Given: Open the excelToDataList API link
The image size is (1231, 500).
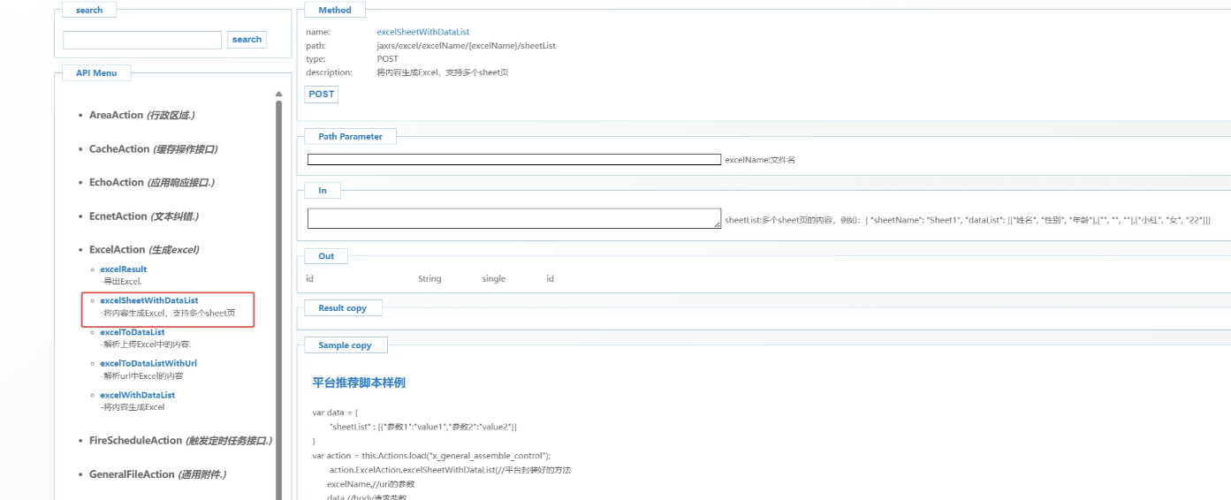Looking at the screenshot, I should pyautogui.click(x=132, y=332).
